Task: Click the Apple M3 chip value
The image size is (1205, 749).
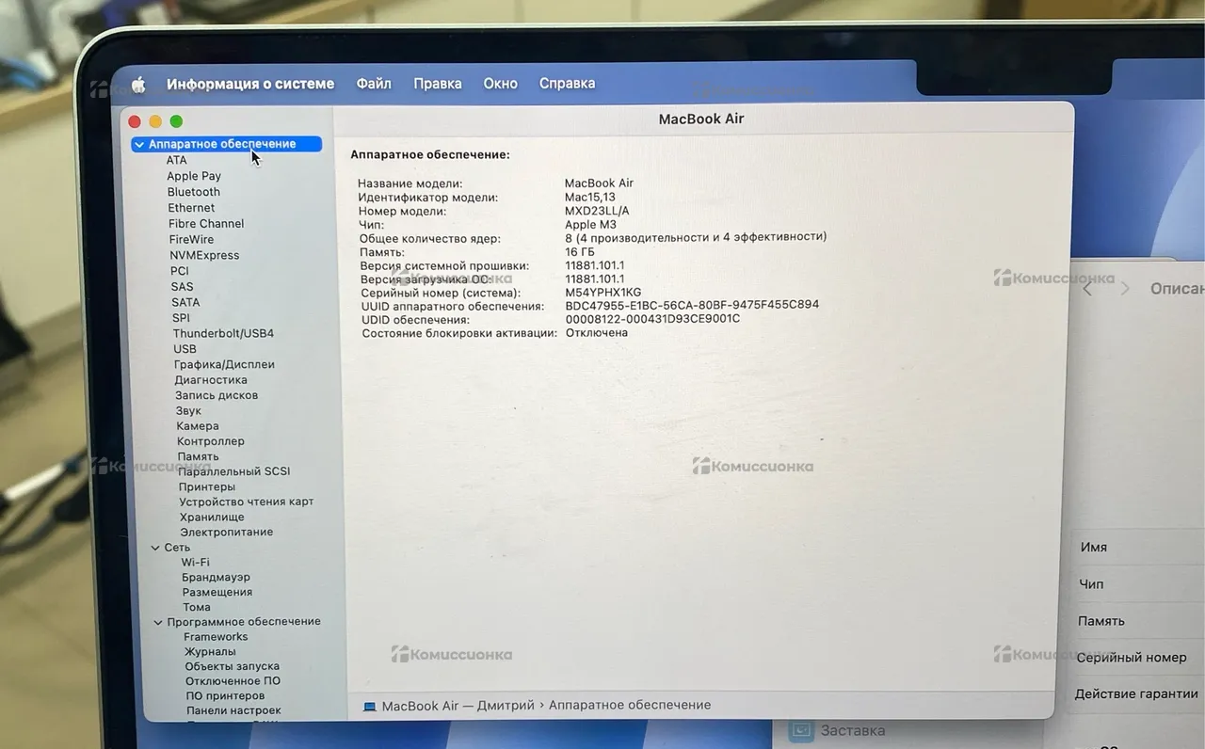Action: (x=590, y=225)
